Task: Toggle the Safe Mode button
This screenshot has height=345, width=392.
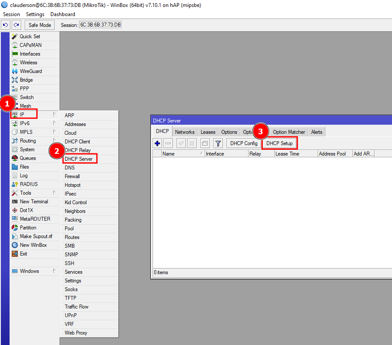Action: (40, 25)
